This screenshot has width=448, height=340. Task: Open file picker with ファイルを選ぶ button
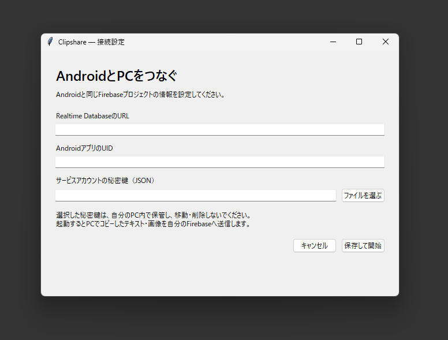[x=363, y=196]
